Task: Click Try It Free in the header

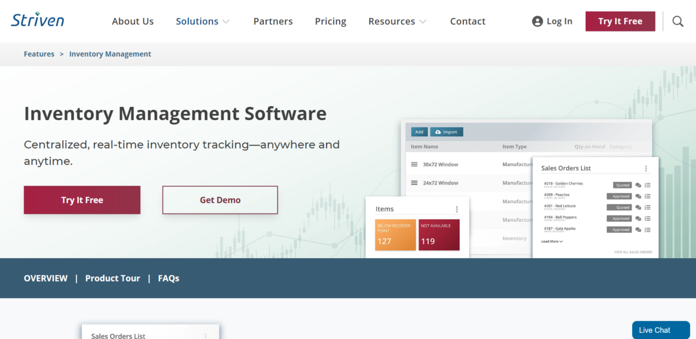Action: (620, 21)
